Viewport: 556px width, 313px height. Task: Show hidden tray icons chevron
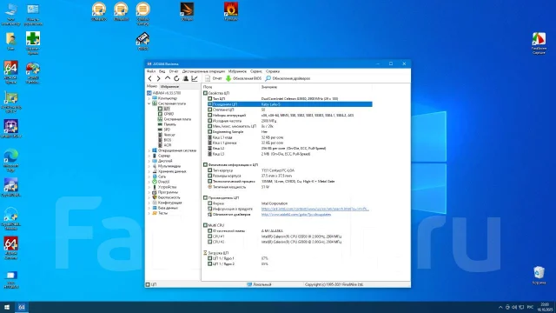tap(500, 307)
